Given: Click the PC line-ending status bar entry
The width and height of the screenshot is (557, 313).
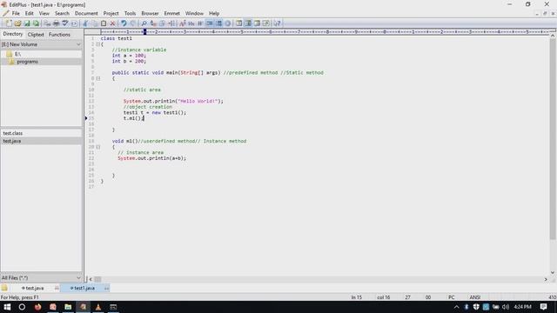Looking at the screenshot, I should (451, 297).
